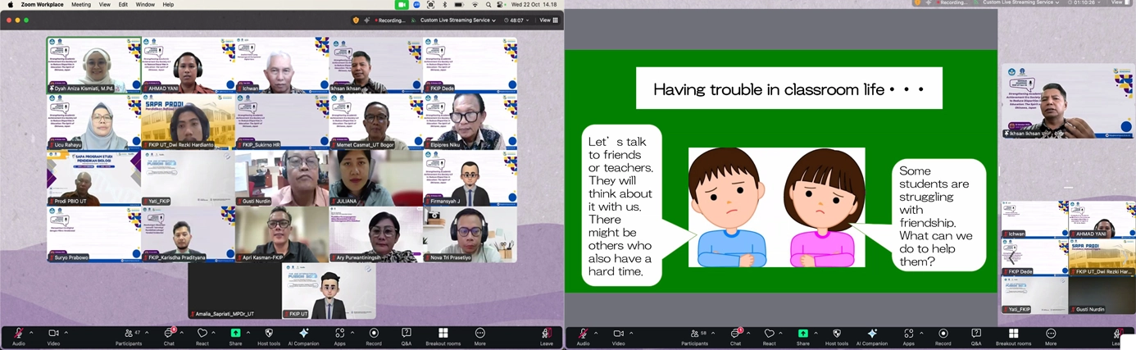Screen dimensions: 1136x350
Task: Toggle the muted Audio in the right window
Action: pyautogui.click(x=583, y=336)
